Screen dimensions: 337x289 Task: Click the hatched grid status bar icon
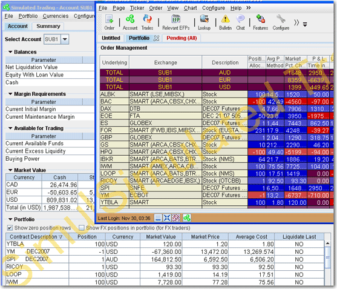point(176,218)
